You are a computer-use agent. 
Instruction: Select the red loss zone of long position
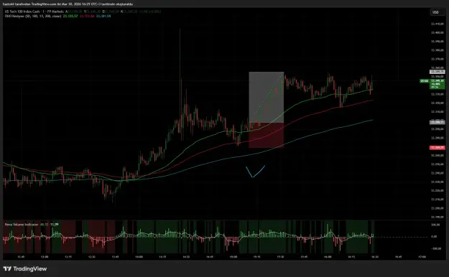267,135
